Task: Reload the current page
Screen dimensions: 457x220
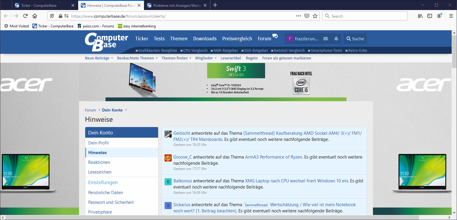Action: [x=26, y=16]
